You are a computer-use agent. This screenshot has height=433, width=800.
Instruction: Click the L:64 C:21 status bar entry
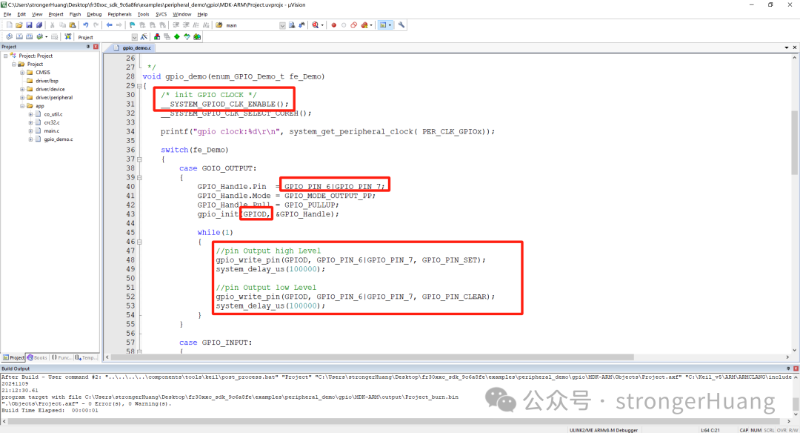point(710,430)
